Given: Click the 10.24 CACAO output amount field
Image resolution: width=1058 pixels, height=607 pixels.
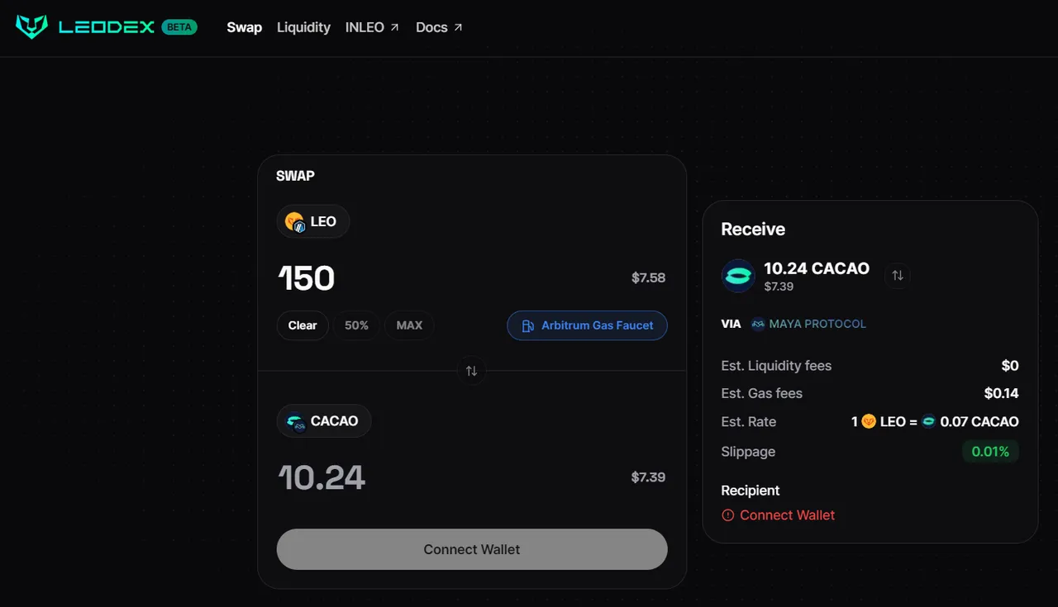Looking at the screenshot, I should tap(322, 477).
